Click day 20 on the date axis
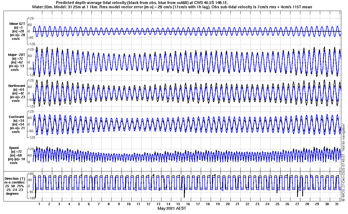 coord(228,204)
